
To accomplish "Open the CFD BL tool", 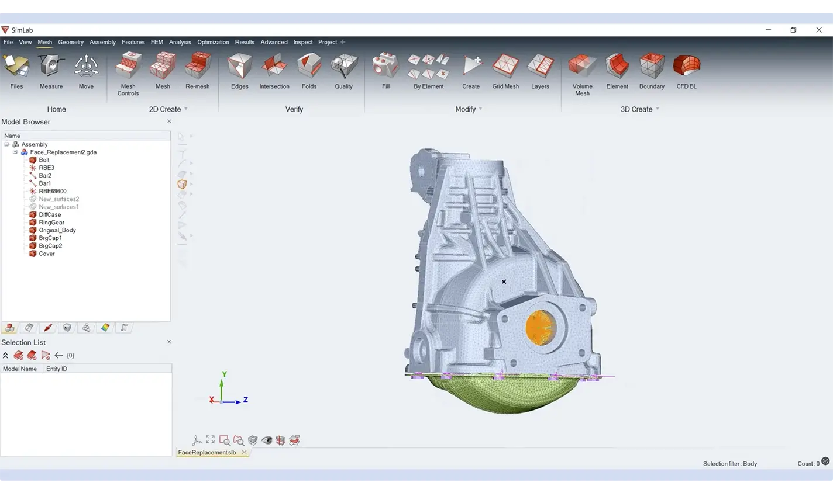I will pos(686,71).
